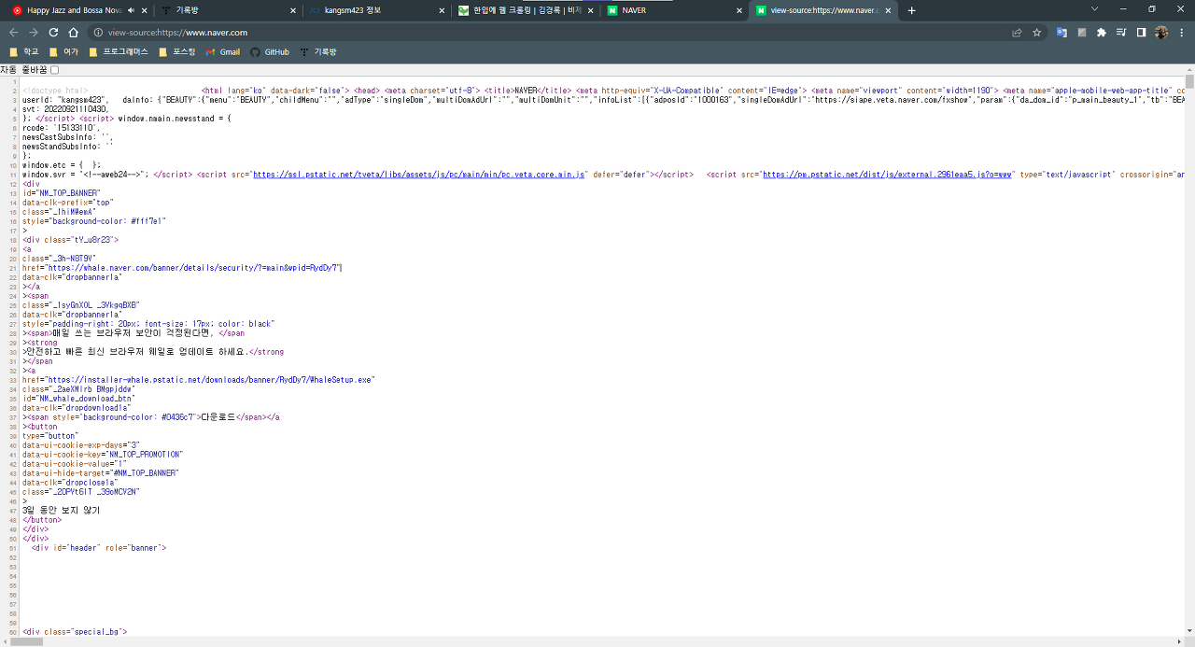Image resolution: width=1195 pixels, height=647 pixels.
Task: Open the 프로그래머스 bookmark folder
Action: (119, 52)
